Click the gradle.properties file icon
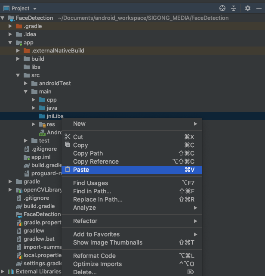The height and width of the screenshot is (276, 265). click(19, 223)
